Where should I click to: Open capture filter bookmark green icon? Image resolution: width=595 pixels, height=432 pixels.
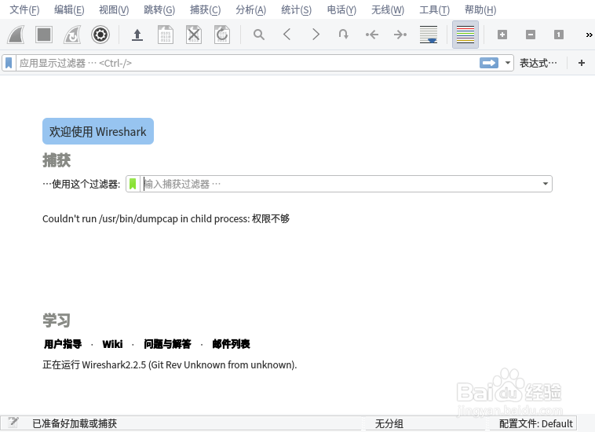(x=133, y=184)
